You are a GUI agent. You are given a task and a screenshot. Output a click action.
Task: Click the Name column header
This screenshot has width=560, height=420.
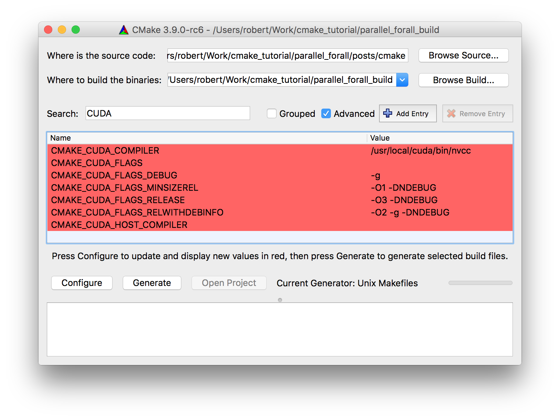click(x=61, y=138)
